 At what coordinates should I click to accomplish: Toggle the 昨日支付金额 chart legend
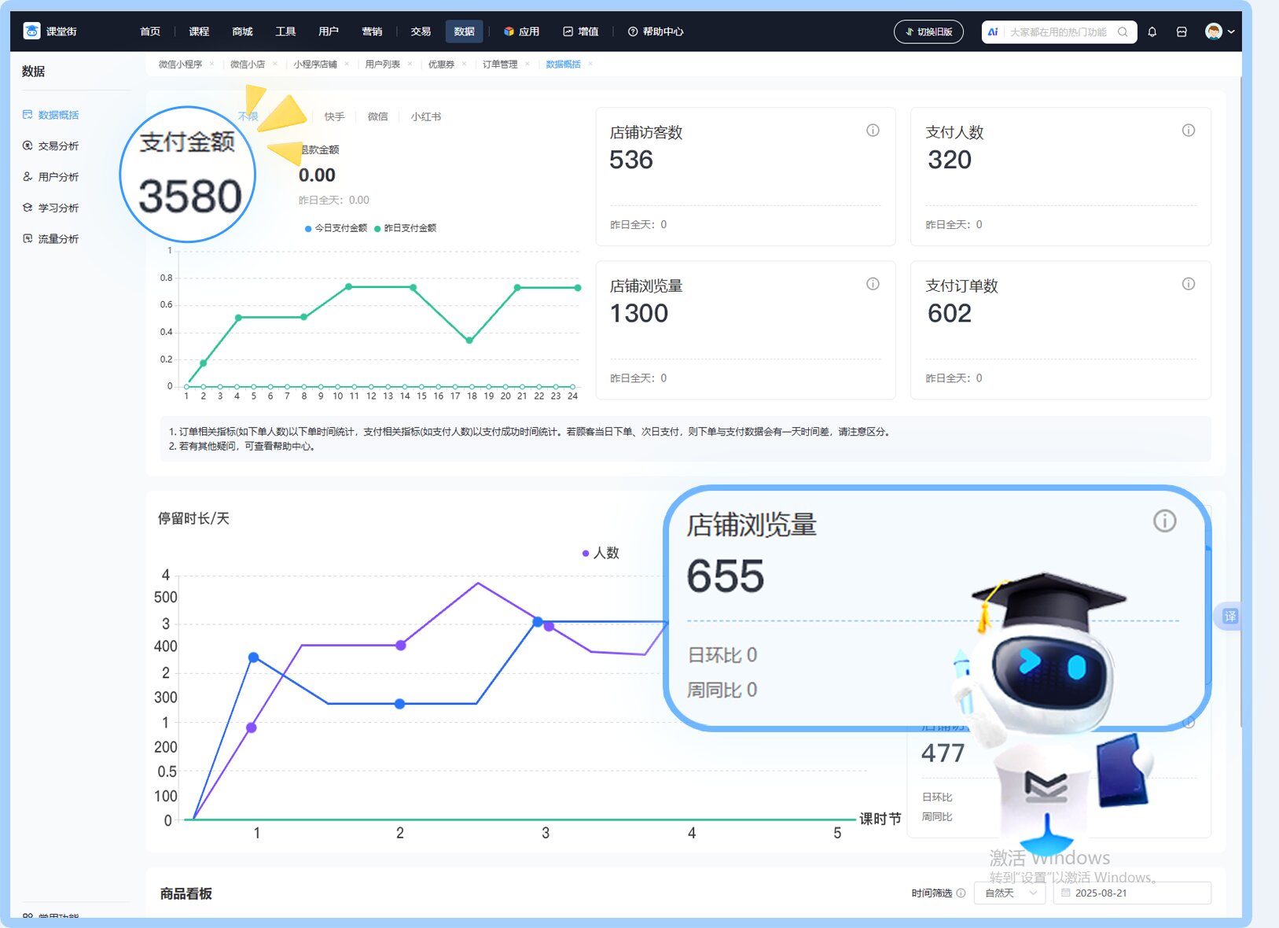click(x=406, y=228)
